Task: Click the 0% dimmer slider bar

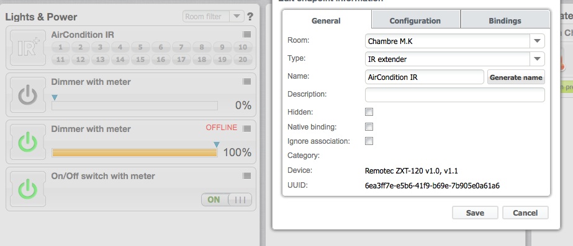Action: click(135, 105)
